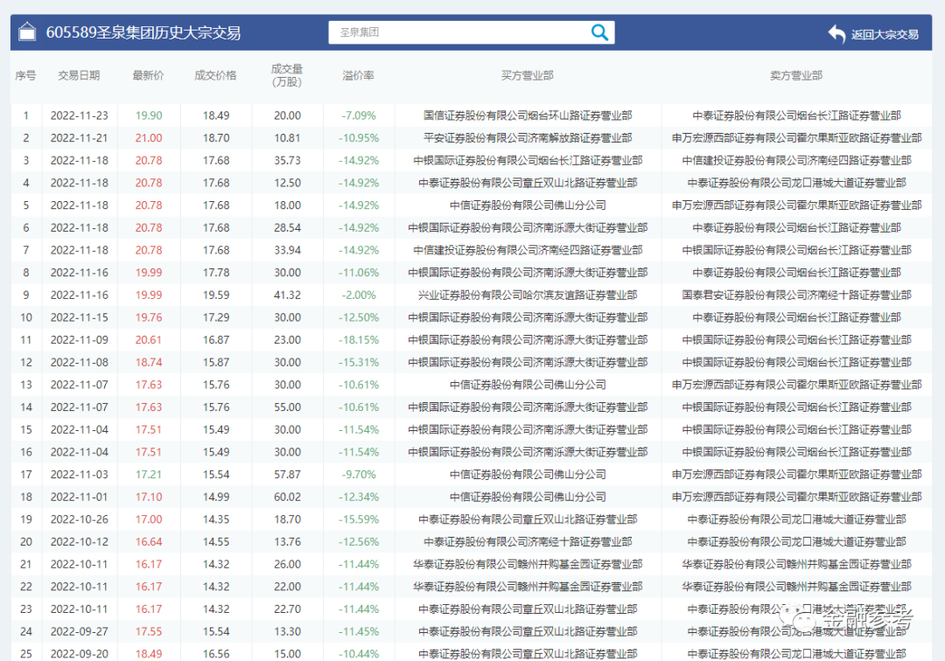Click latest price 18.74 in row 12
Image resolution: width=945 pixels, height=661 pixels.
148,362
